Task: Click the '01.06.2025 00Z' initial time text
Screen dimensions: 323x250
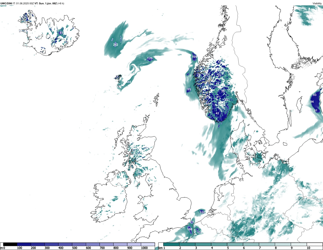Action: (x=25, y=3)
